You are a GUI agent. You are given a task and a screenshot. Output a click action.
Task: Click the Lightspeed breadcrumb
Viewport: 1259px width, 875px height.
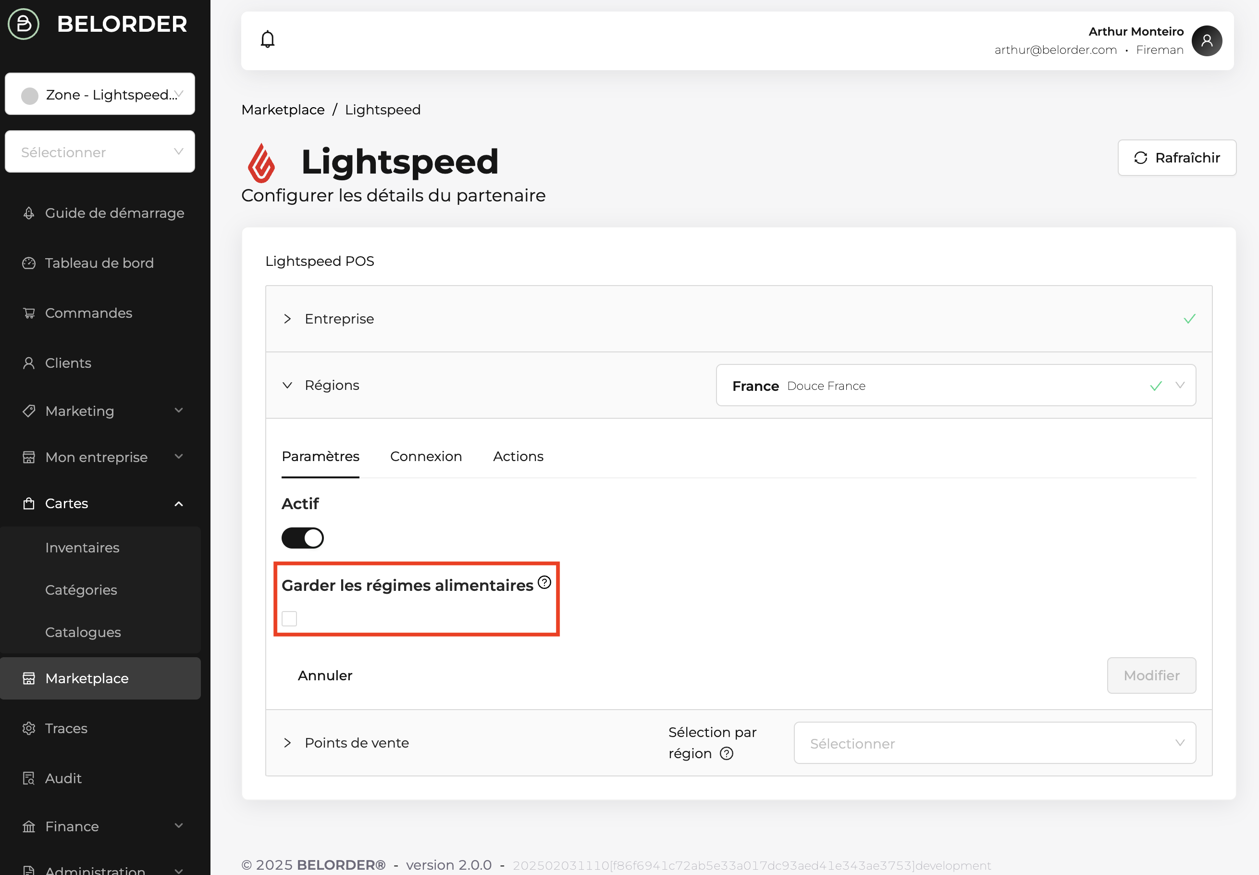(x=383, y=110)
